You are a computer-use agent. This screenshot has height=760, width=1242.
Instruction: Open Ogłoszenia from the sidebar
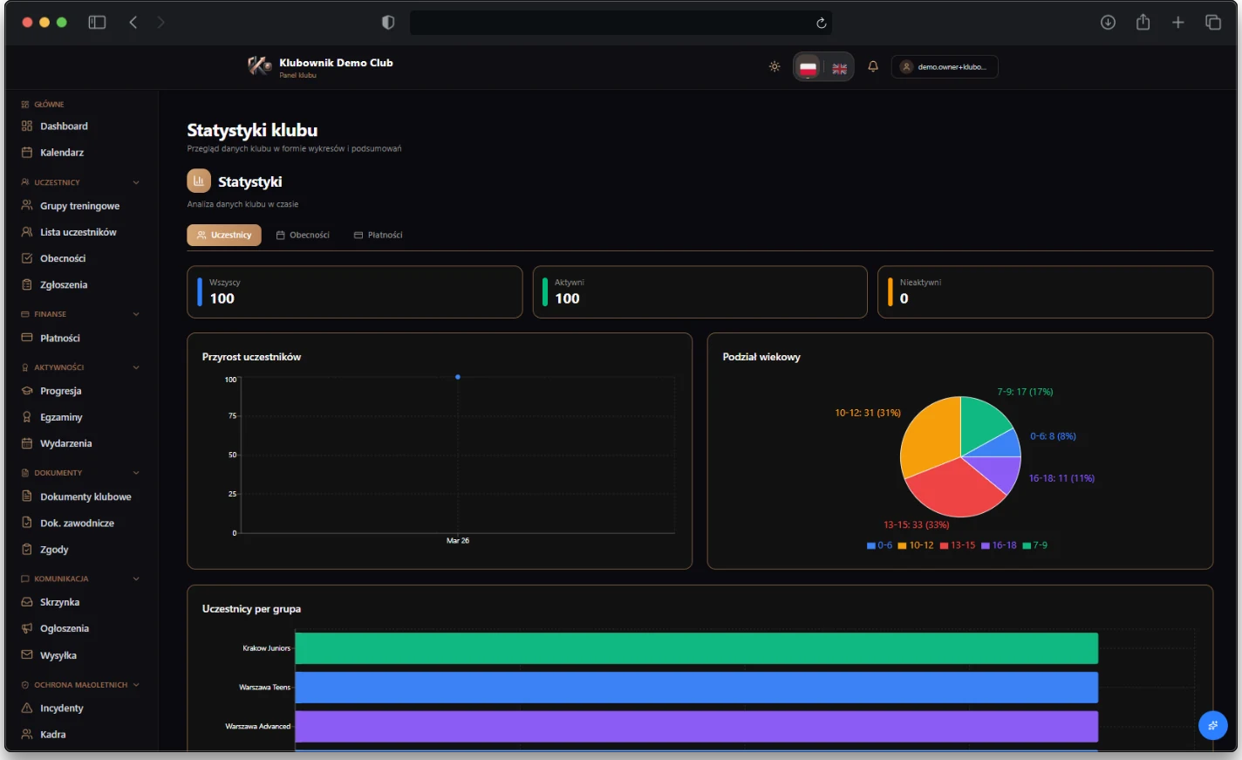tap(65, 628)
